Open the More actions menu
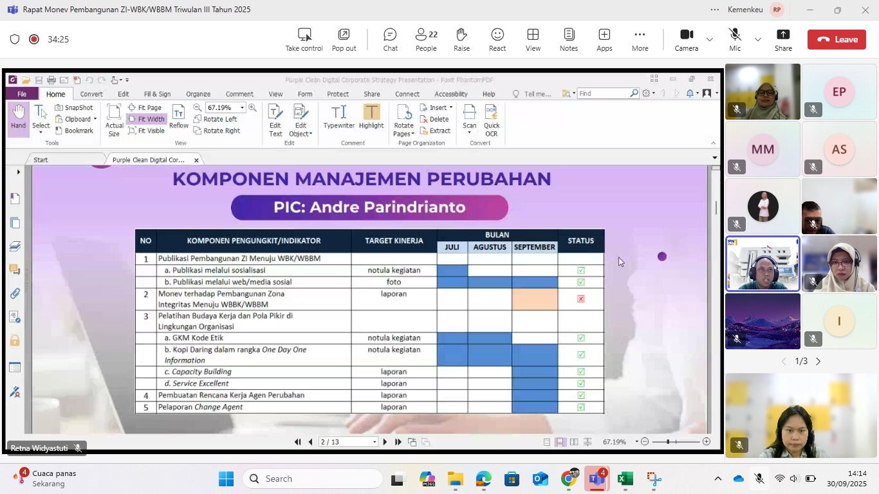Image resolution: width=879 pixels, height=494 pixels. click(x=640, y=39)
